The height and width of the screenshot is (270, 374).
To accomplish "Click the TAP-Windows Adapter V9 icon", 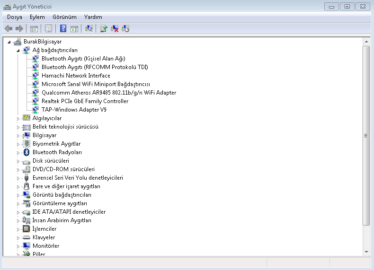I will pyautogui.click(x=36, y=110).
